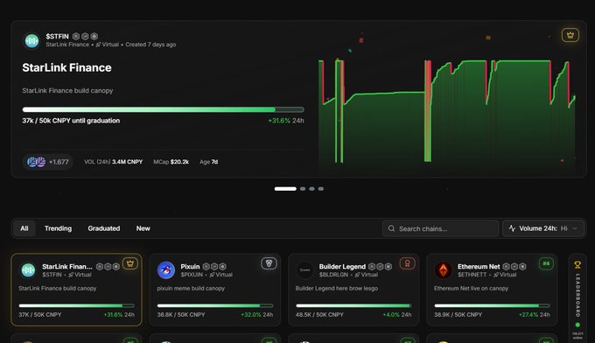This screenshot has height=343, width=595.
Task: Click "Builder Legend here brow lesgo" description
Action: coord(337,289)
